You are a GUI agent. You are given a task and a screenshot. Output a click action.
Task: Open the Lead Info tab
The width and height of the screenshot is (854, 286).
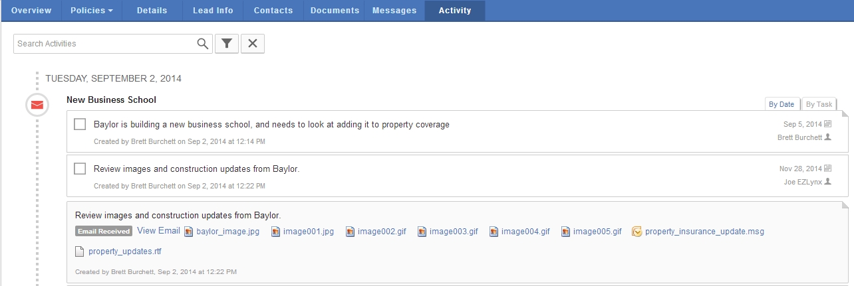pos(213,11)
